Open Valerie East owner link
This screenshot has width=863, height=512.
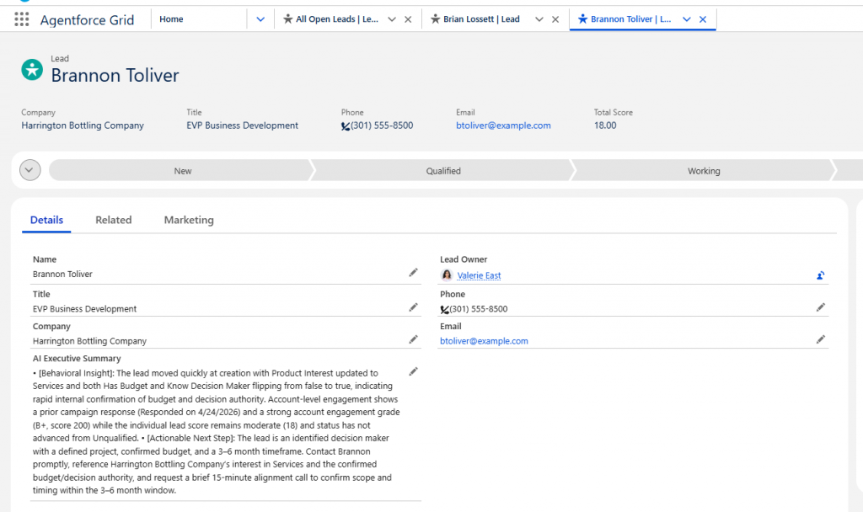[x=479, y=275]
